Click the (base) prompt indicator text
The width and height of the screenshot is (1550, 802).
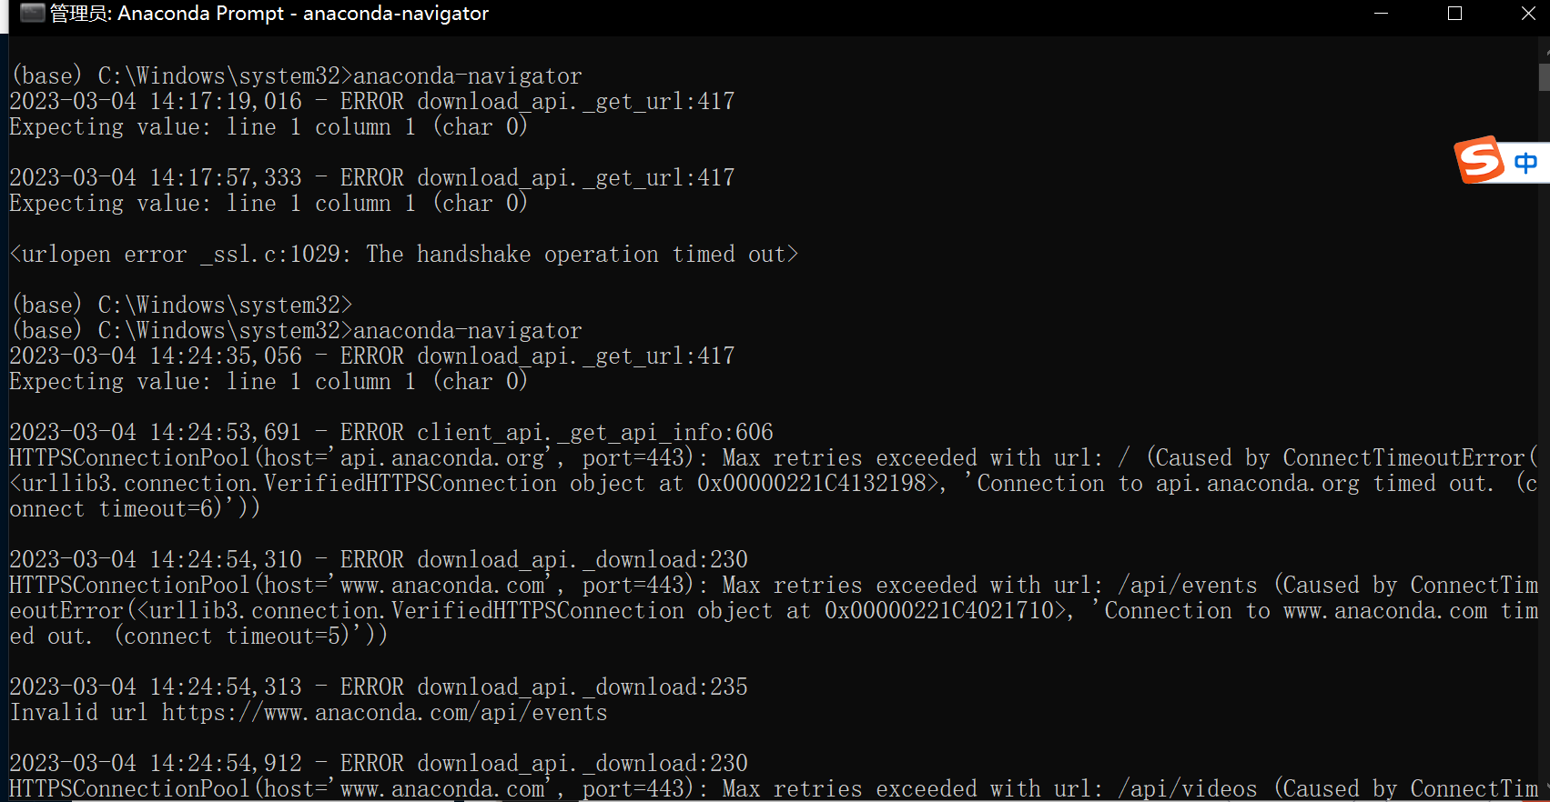(46, 75)
